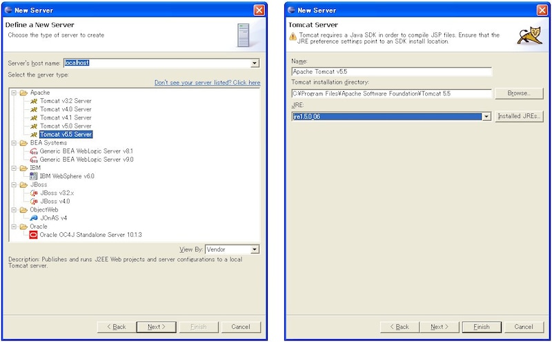The width and height of the screenshot is (552, 342).
Task: Collapse the ObjectWeb tree node
Action: point(14,210)
